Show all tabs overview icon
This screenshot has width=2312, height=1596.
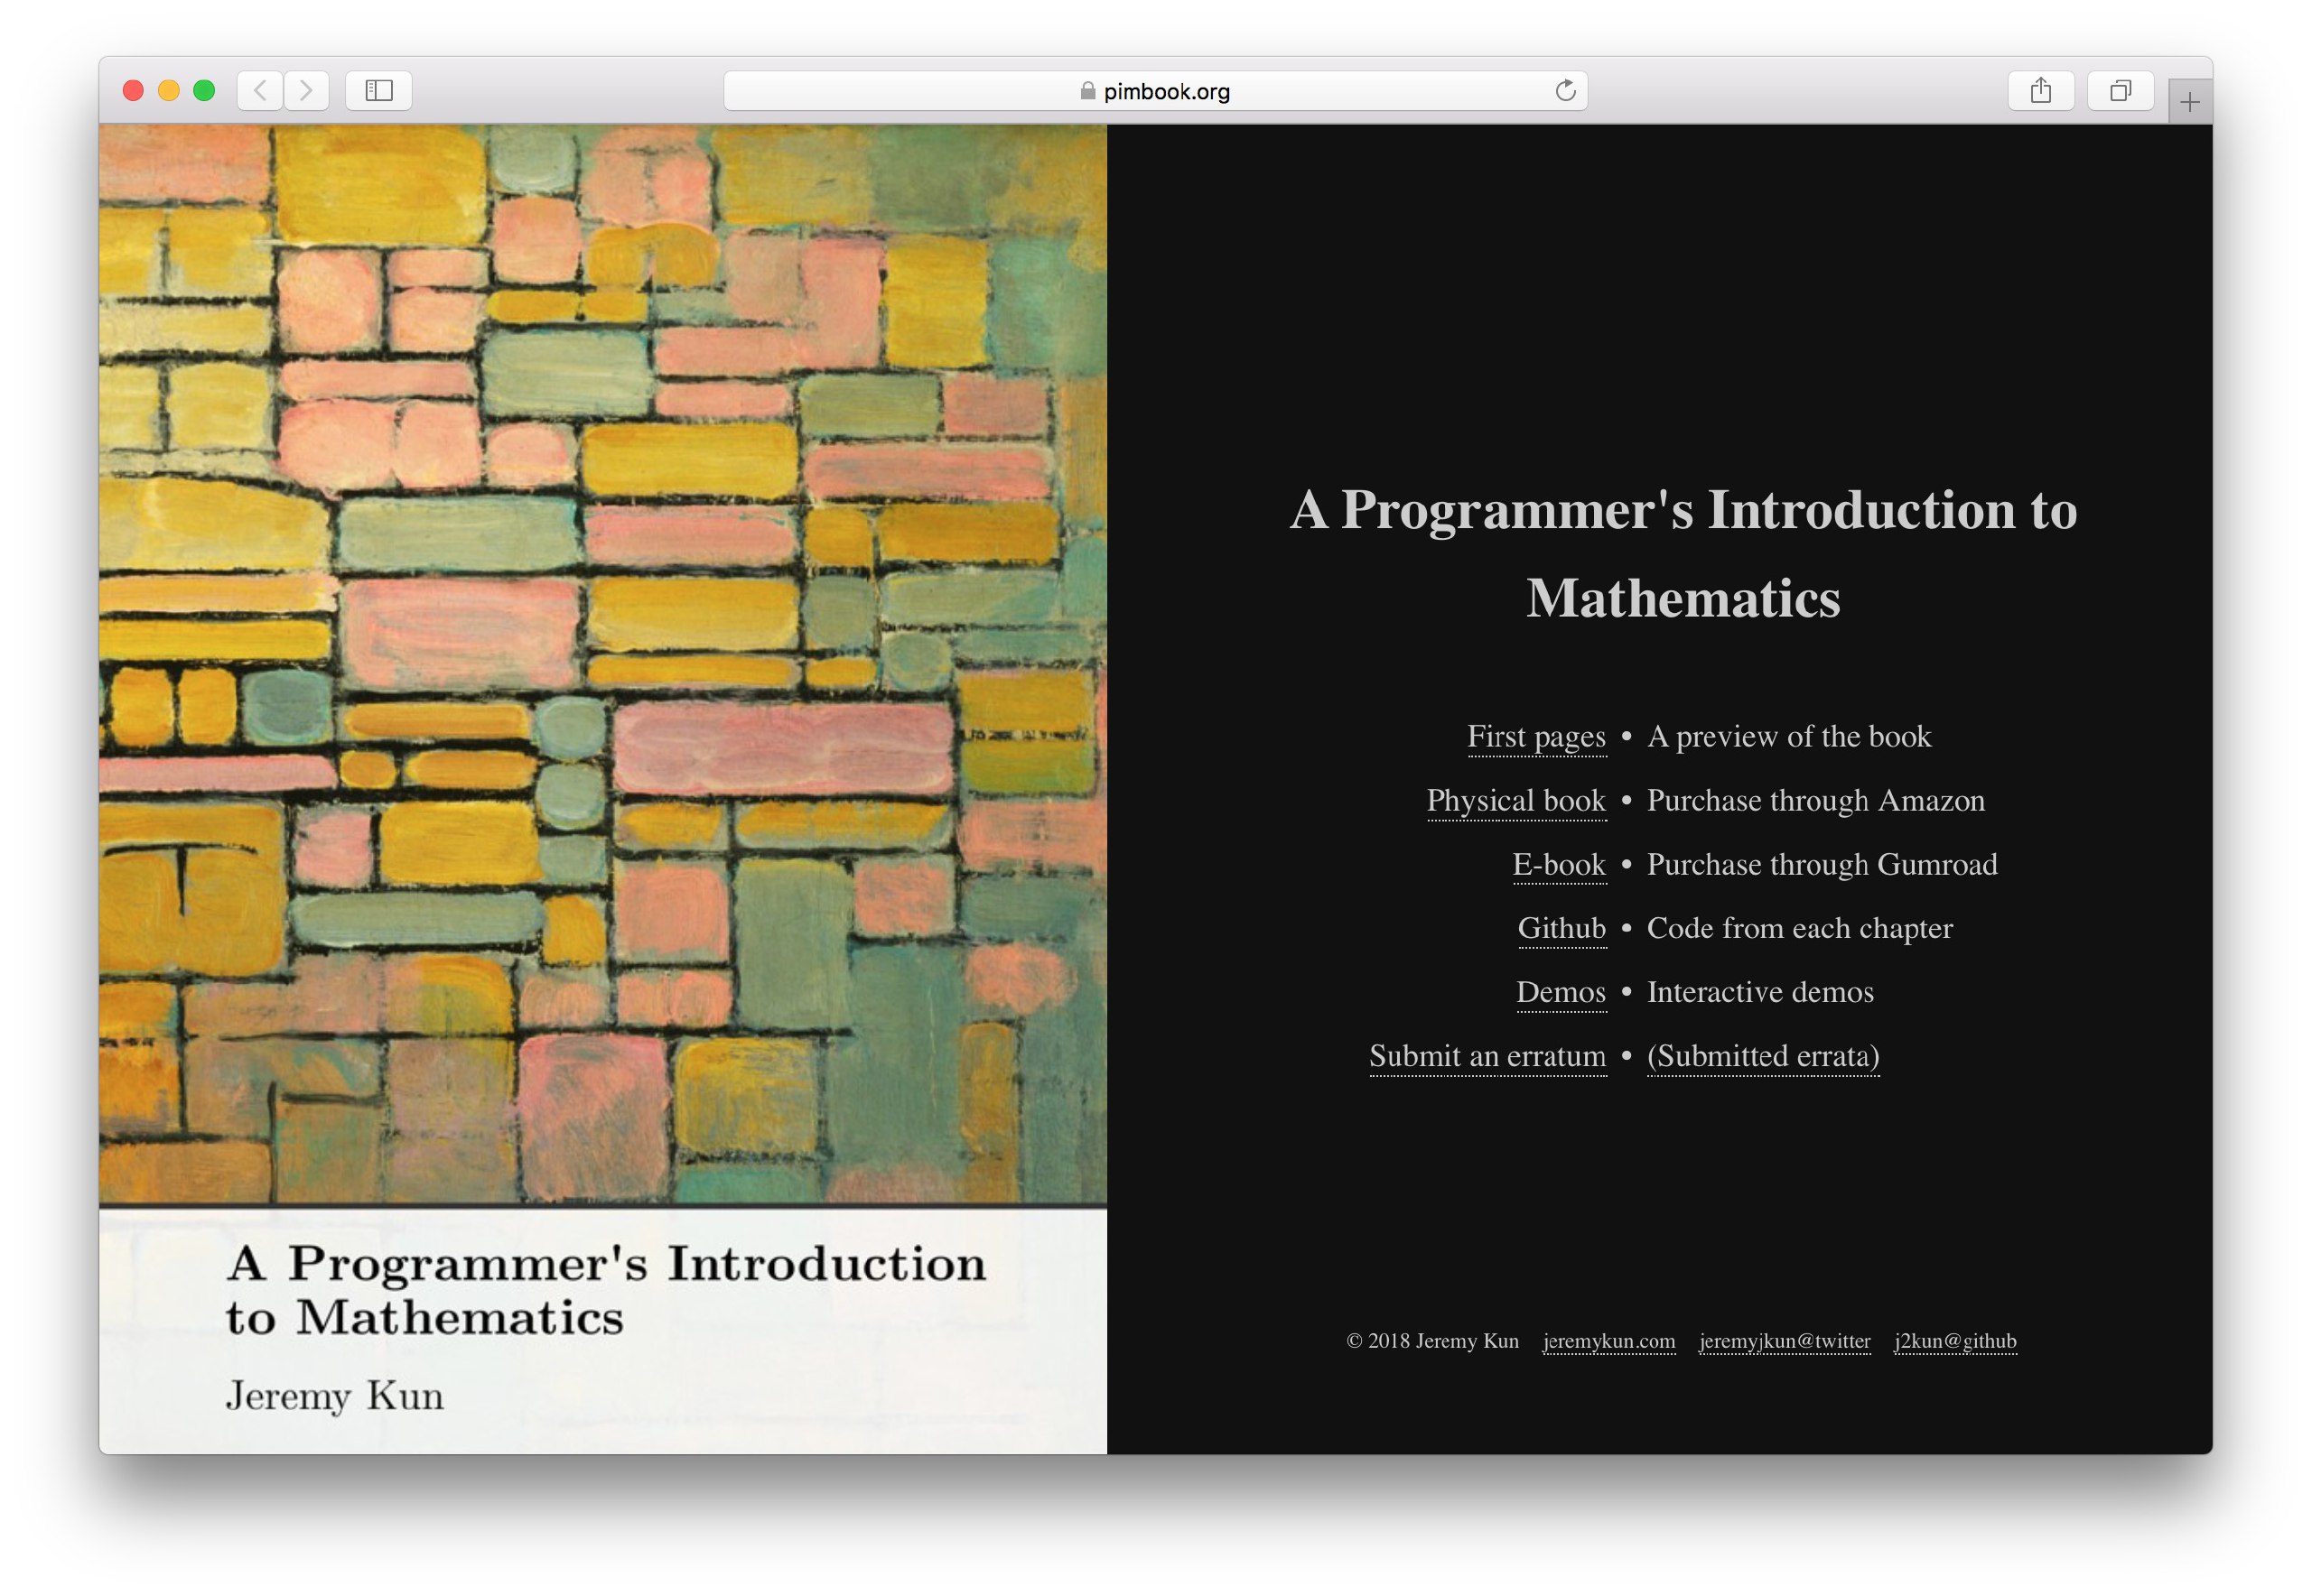(x=2120, y=91)
